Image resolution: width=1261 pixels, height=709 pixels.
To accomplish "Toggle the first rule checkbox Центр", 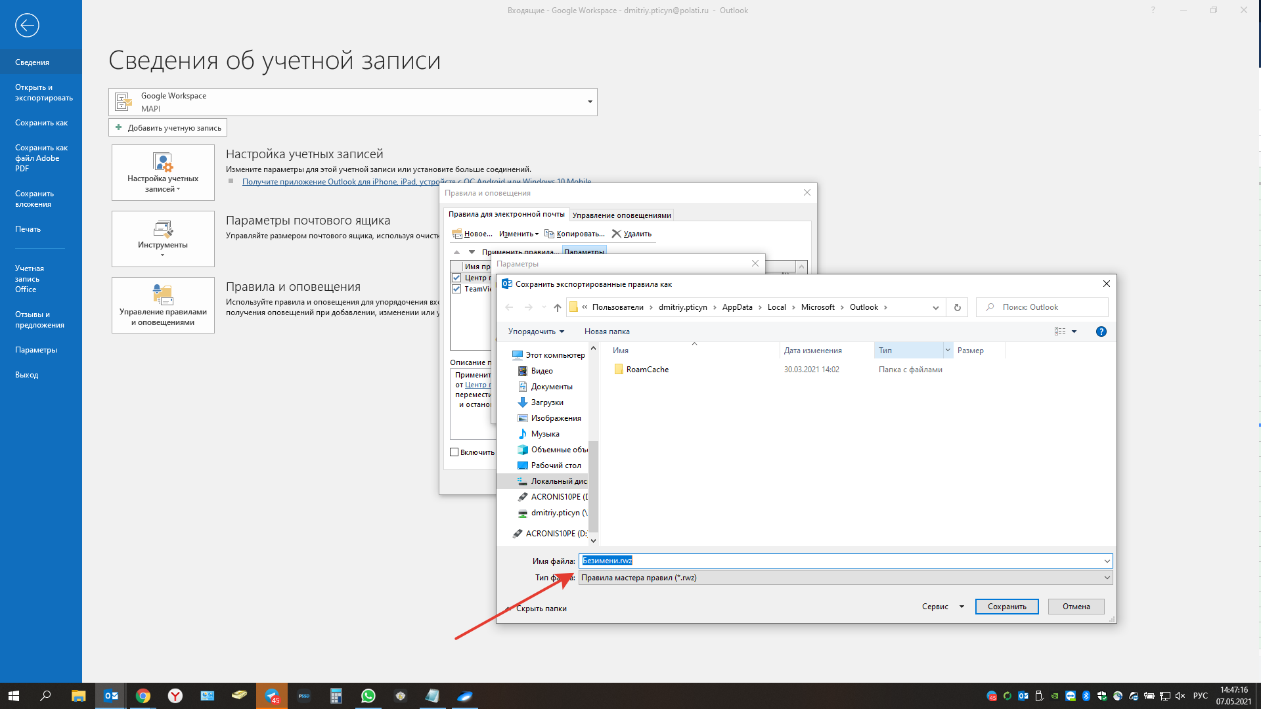I will click(456, 278).
